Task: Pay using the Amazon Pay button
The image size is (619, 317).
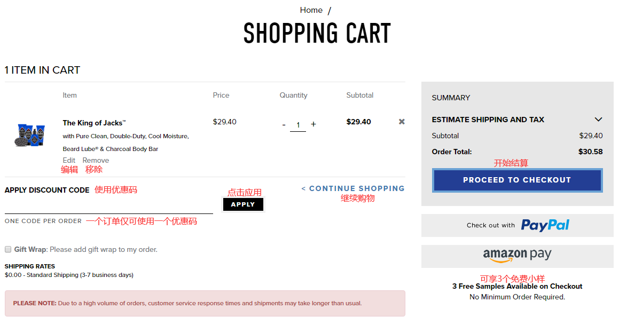Action: (x=517, y=256)
